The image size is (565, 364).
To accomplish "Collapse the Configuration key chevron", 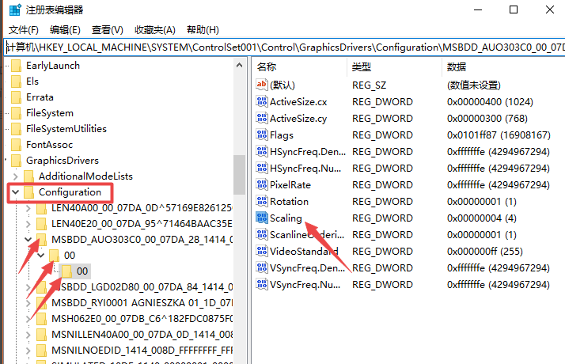I will click(17, 192).
